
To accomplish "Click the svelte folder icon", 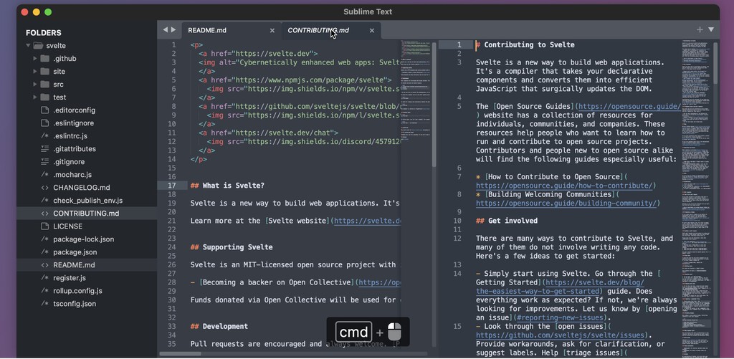I will pyautogui.click(x=38, y=46).
